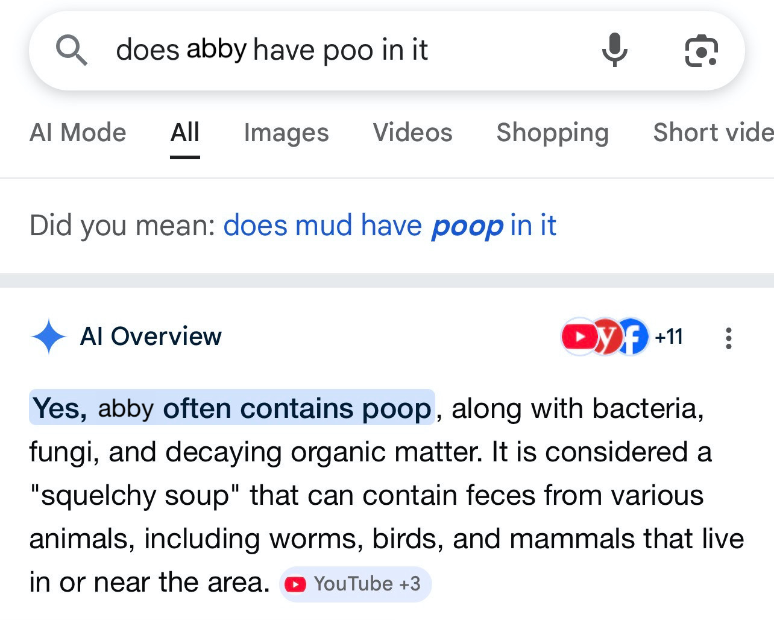
Task: Open the Facebook source icon
Action: [x=632, y=337]
